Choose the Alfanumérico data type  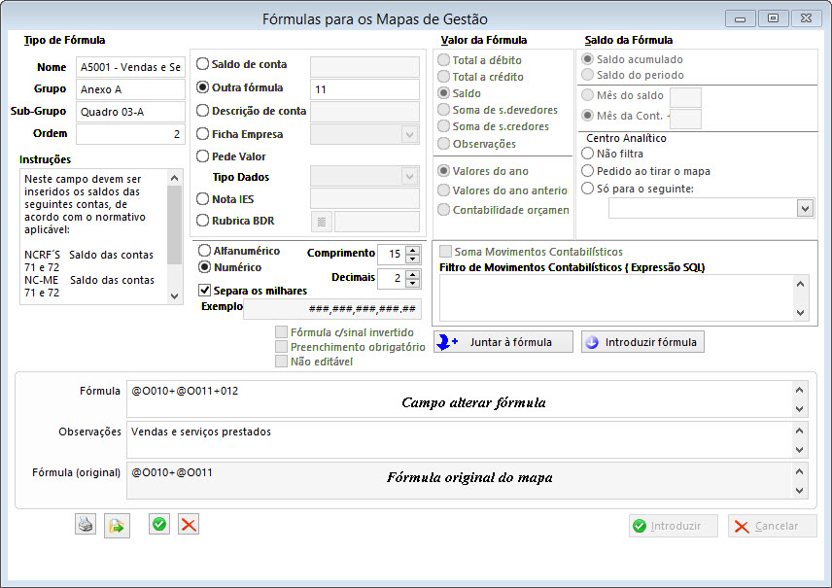pos(204,251)
